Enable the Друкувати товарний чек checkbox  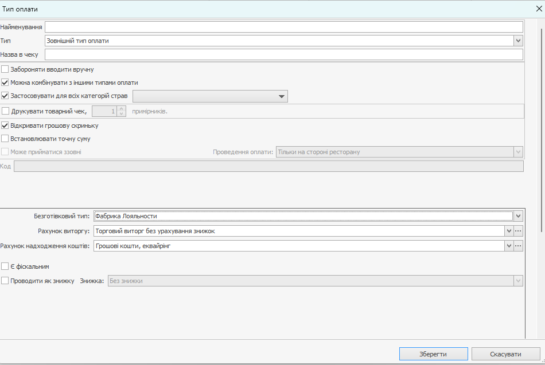tap(6, 111)
